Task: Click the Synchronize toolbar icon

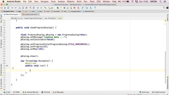Action: point(8,8)
